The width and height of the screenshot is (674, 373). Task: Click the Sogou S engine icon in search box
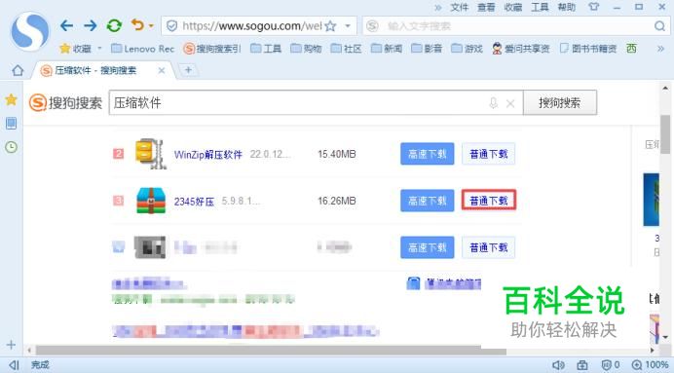[372, 26]
